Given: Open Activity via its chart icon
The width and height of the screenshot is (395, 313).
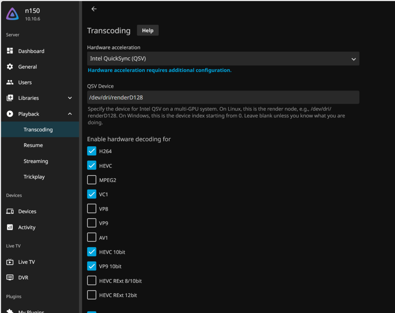Looking at the screenshot, I should [10, 227].
